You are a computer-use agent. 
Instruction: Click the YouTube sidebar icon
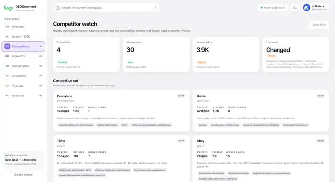pyautogui.click(x=7, y=86)
